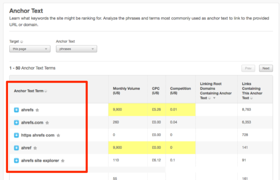
Task: Star the ahrefs.com keyword
Action: coord(47,123)
